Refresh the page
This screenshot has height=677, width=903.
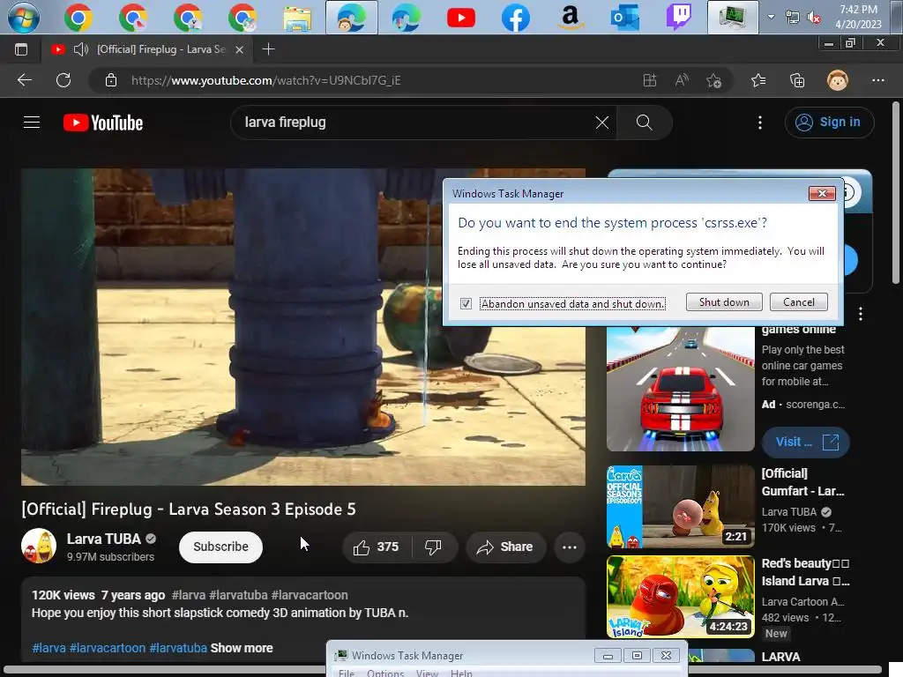point(63,80)
